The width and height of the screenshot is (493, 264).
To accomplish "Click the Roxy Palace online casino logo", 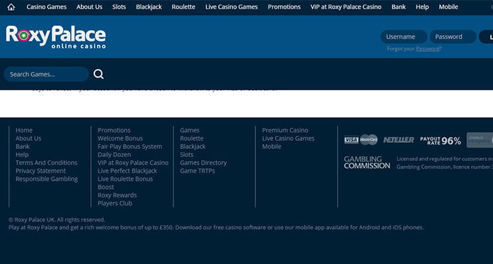I will pyautogui.click(x=56, y=37).
